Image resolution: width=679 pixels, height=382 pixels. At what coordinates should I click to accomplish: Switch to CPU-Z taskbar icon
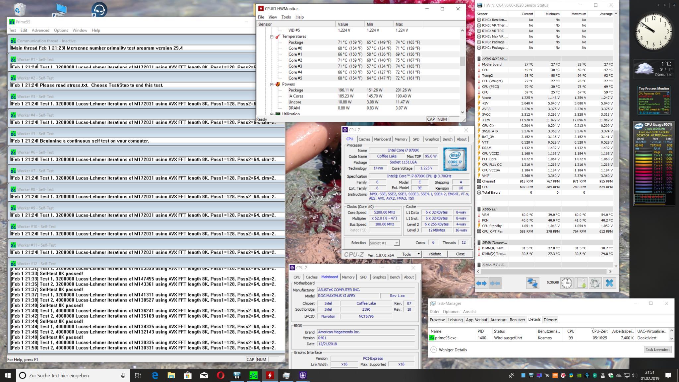302,375
